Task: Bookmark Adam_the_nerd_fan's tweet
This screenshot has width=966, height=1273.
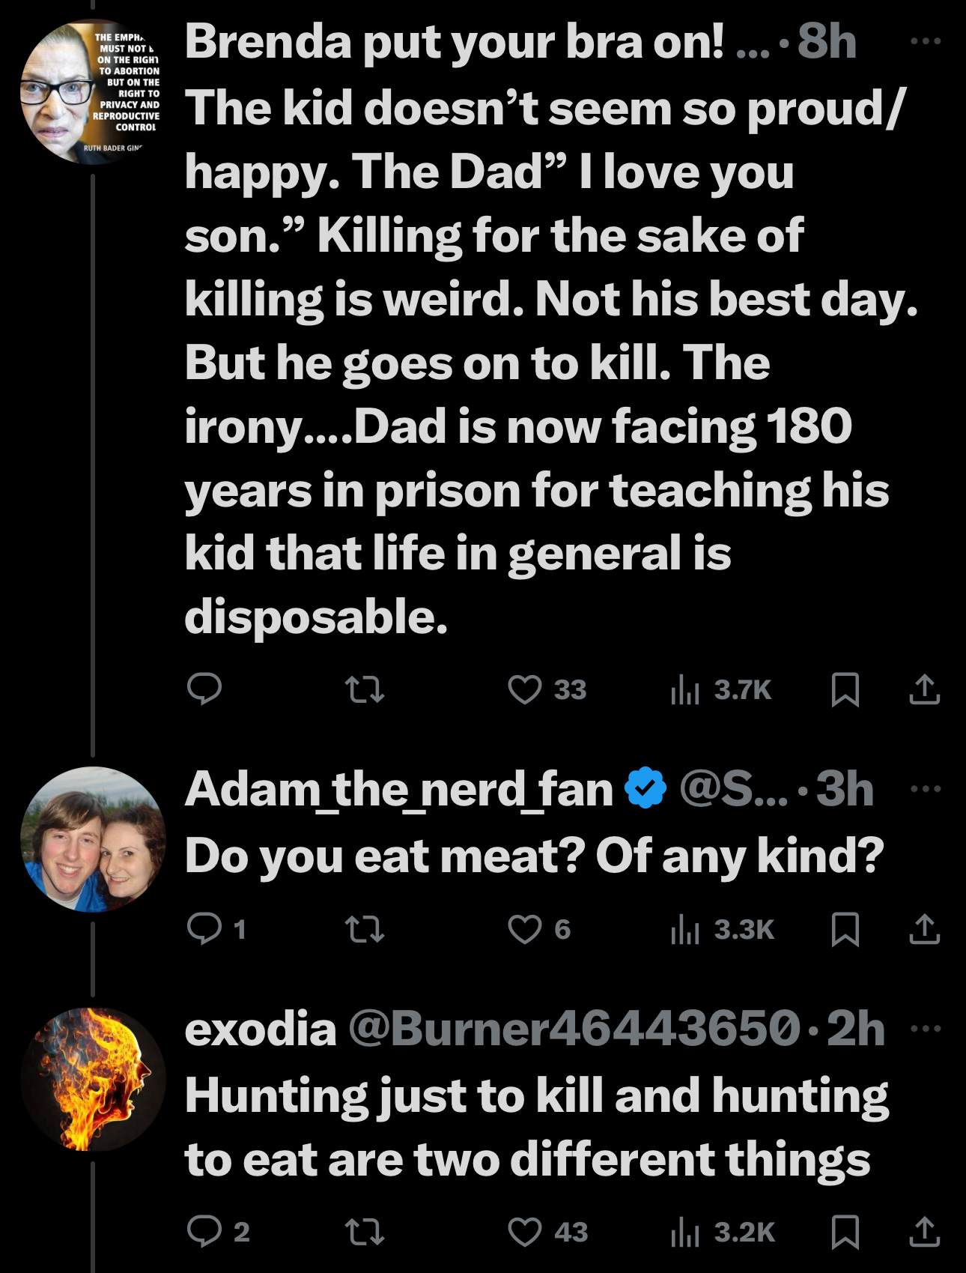Action: (x=845, y=929)
